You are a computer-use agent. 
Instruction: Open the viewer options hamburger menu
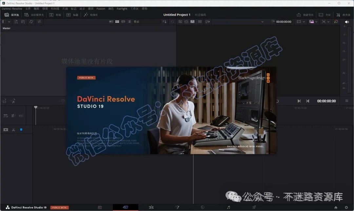[x=347, y=101]
